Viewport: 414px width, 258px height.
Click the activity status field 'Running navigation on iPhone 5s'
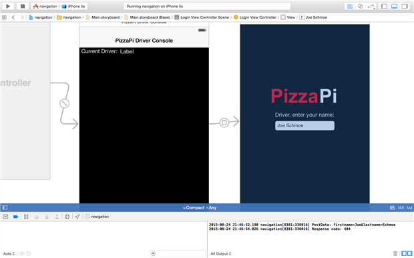[207, 6]
